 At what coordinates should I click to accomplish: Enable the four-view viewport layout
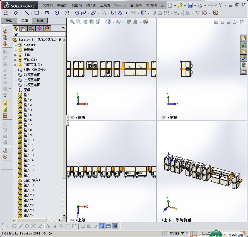(115, 226)
